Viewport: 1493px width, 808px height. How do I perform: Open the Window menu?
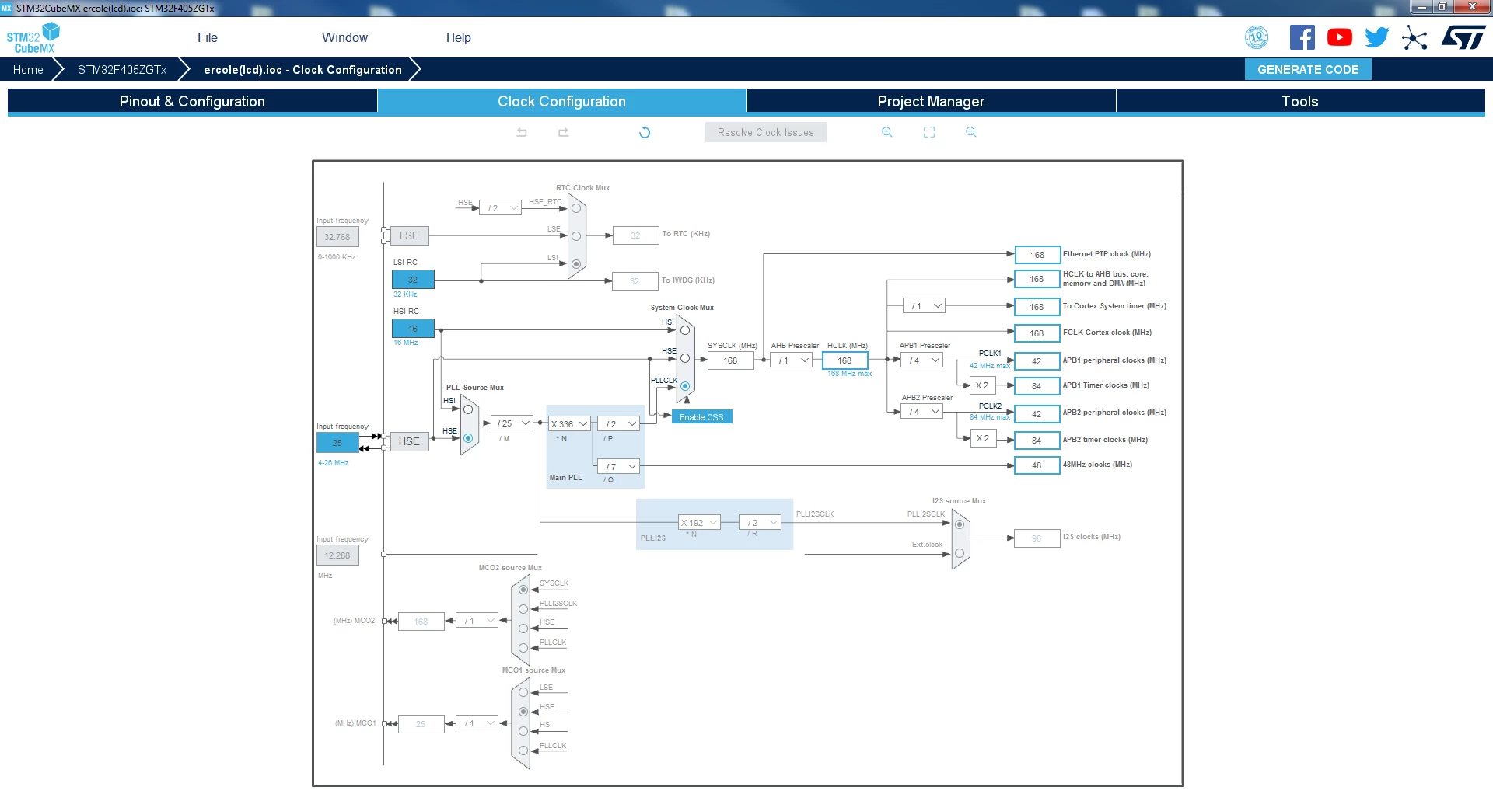click(344, 37)
